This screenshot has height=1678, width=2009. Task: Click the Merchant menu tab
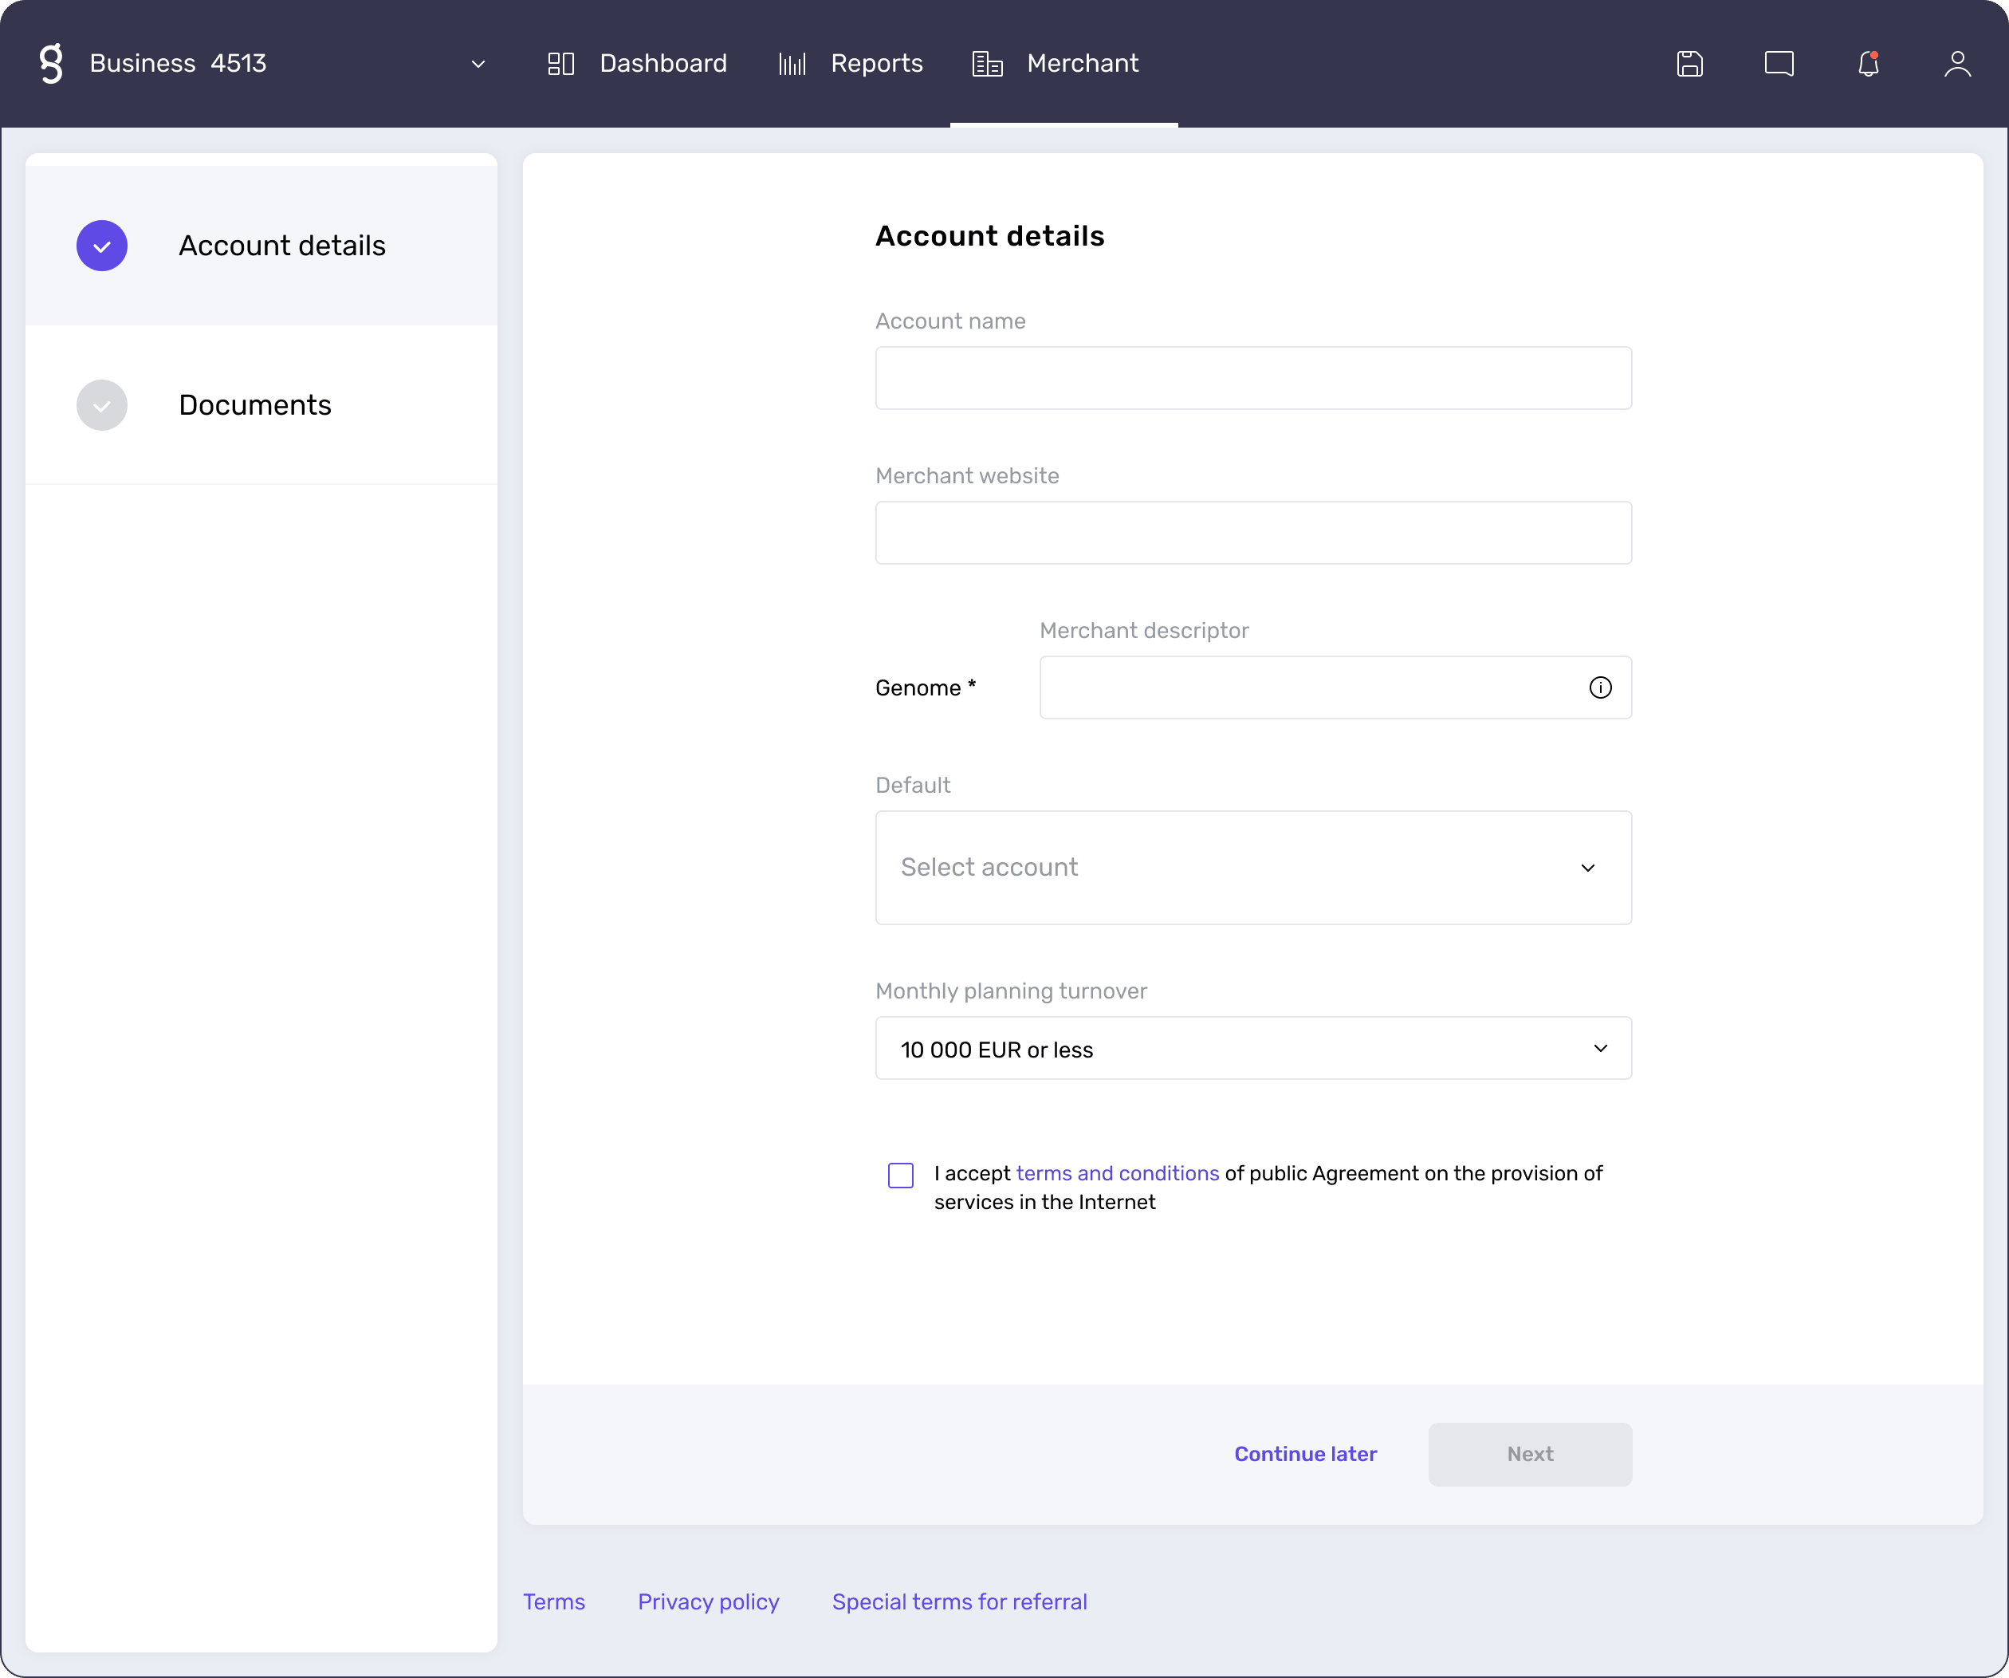click(x=1081, y=64)
